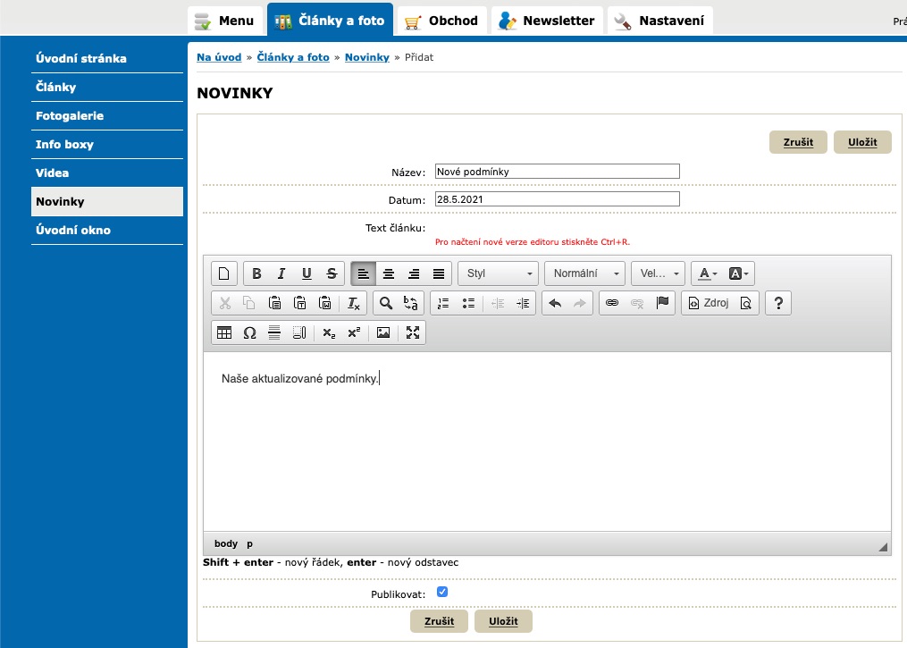The width and height of the screenshot is (907, 648).
Task: Insert a numbered list
Action: point(443,303)
